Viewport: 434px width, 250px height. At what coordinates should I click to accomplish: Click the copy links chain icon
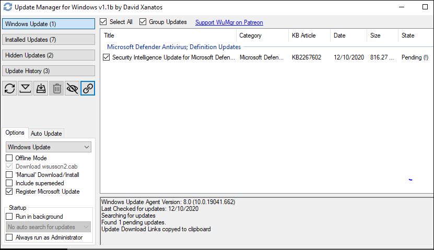(88, 88)
